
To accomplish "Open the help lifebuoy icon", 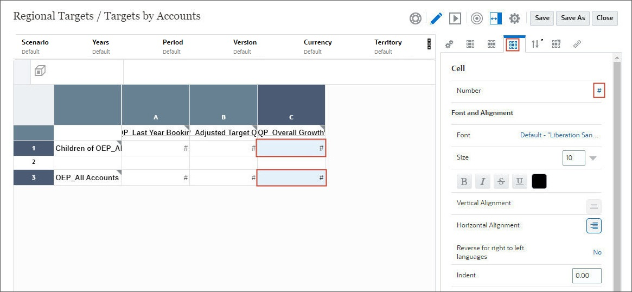I will pyautogui.click(x=415, y=18).
